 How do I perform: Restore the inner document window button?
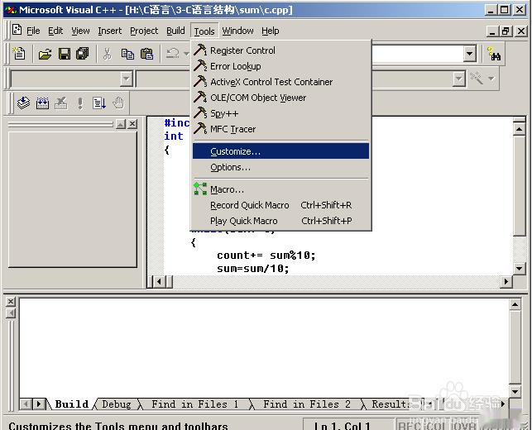pos(506,31)
